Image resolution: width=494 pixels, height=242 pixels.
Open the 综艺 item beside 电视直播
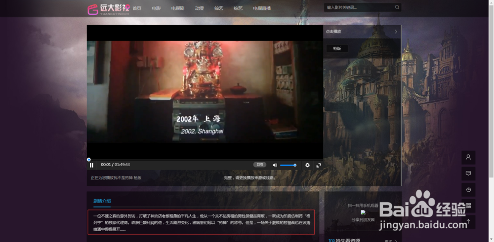tap(238, 8)
